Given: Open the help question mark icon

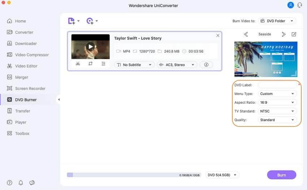Looking at the screenshot, I should (9, 183).
